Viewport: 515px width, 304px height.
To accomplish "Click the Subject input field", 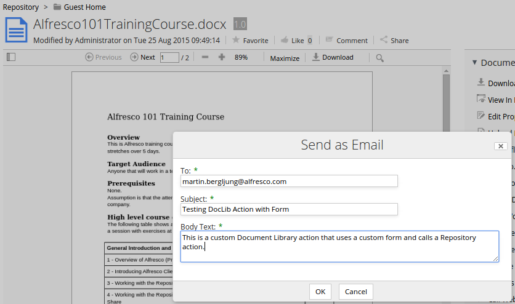I will 289,209.
